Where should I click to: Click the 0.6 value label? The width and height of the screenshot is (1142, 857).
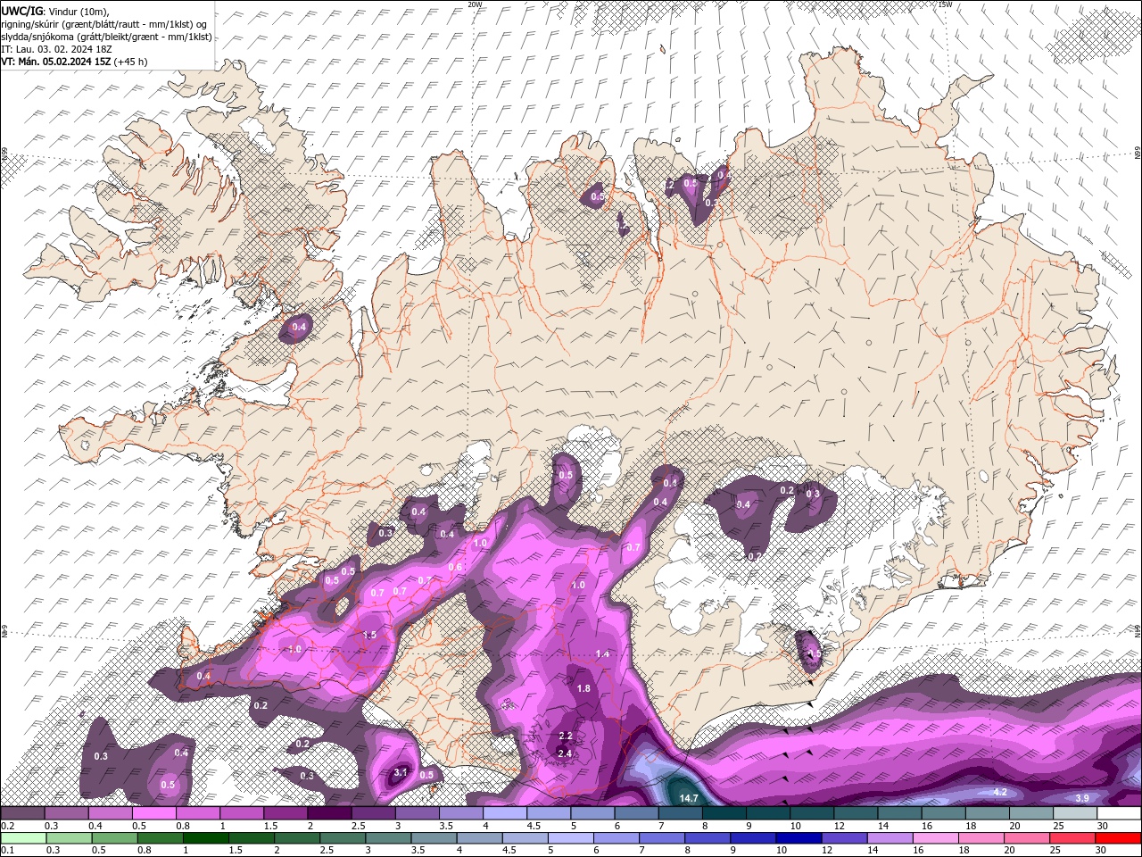point(455,567)
